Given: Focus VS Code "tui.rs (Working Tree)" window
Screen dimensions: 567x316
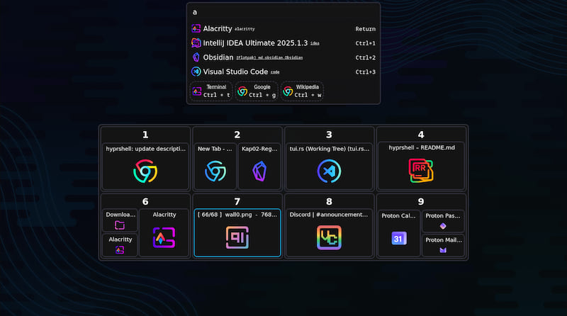Looking at the screenshot, I should 329,167.
